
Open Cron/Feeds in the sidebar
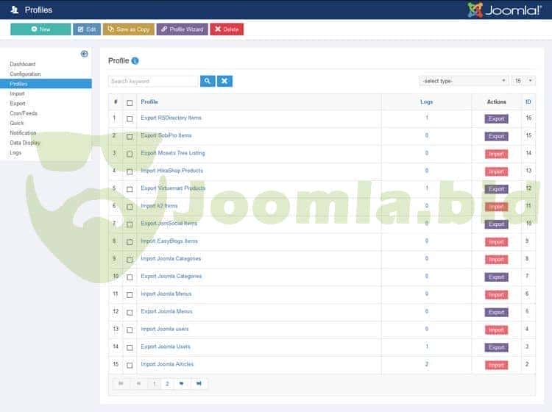click(x=24, y=113)
